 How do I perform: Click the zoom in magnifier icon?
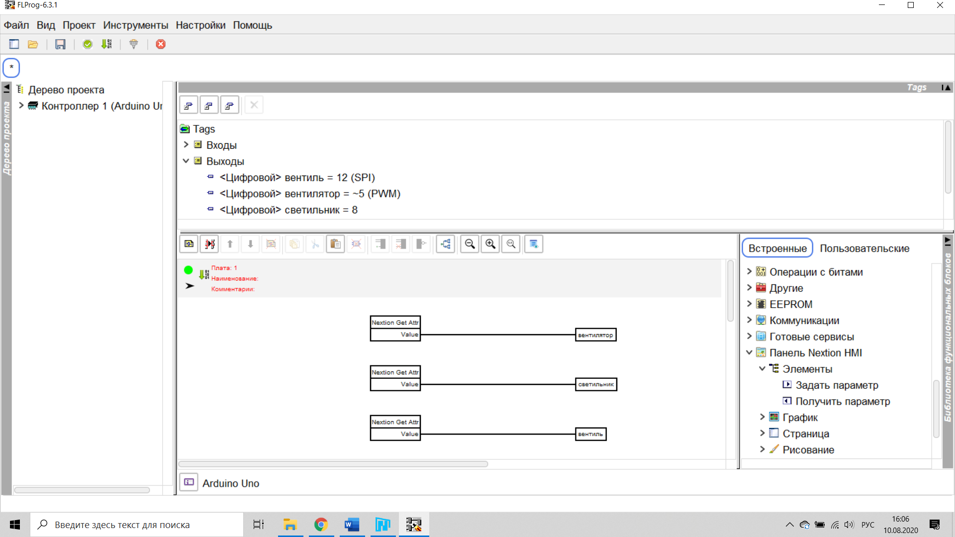490,244
